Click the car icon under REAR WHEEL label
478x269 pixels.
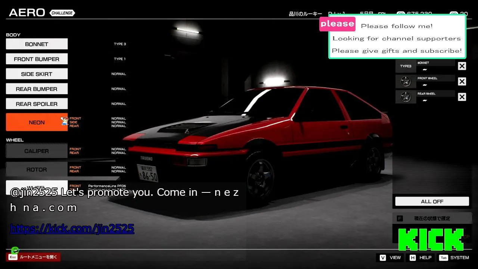coord(425,100)
